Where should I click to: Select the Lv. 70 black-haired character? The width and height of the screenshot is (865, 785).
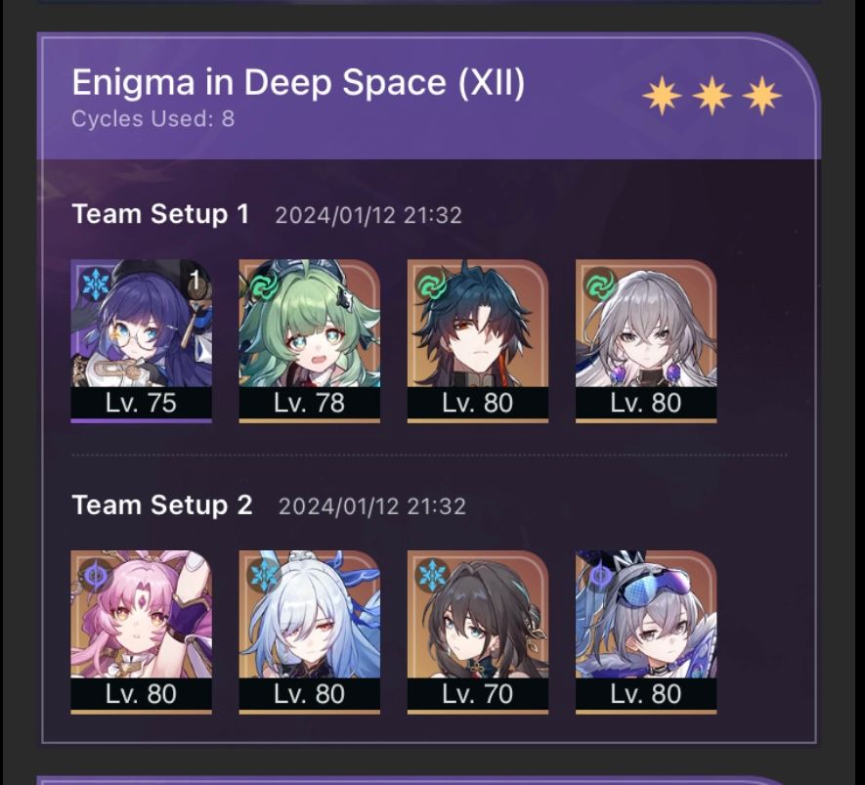(478, 632)
